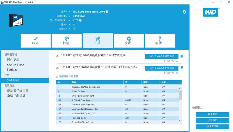Click firmware version X41000WD text
233x132 pixels.
[80, 16]
